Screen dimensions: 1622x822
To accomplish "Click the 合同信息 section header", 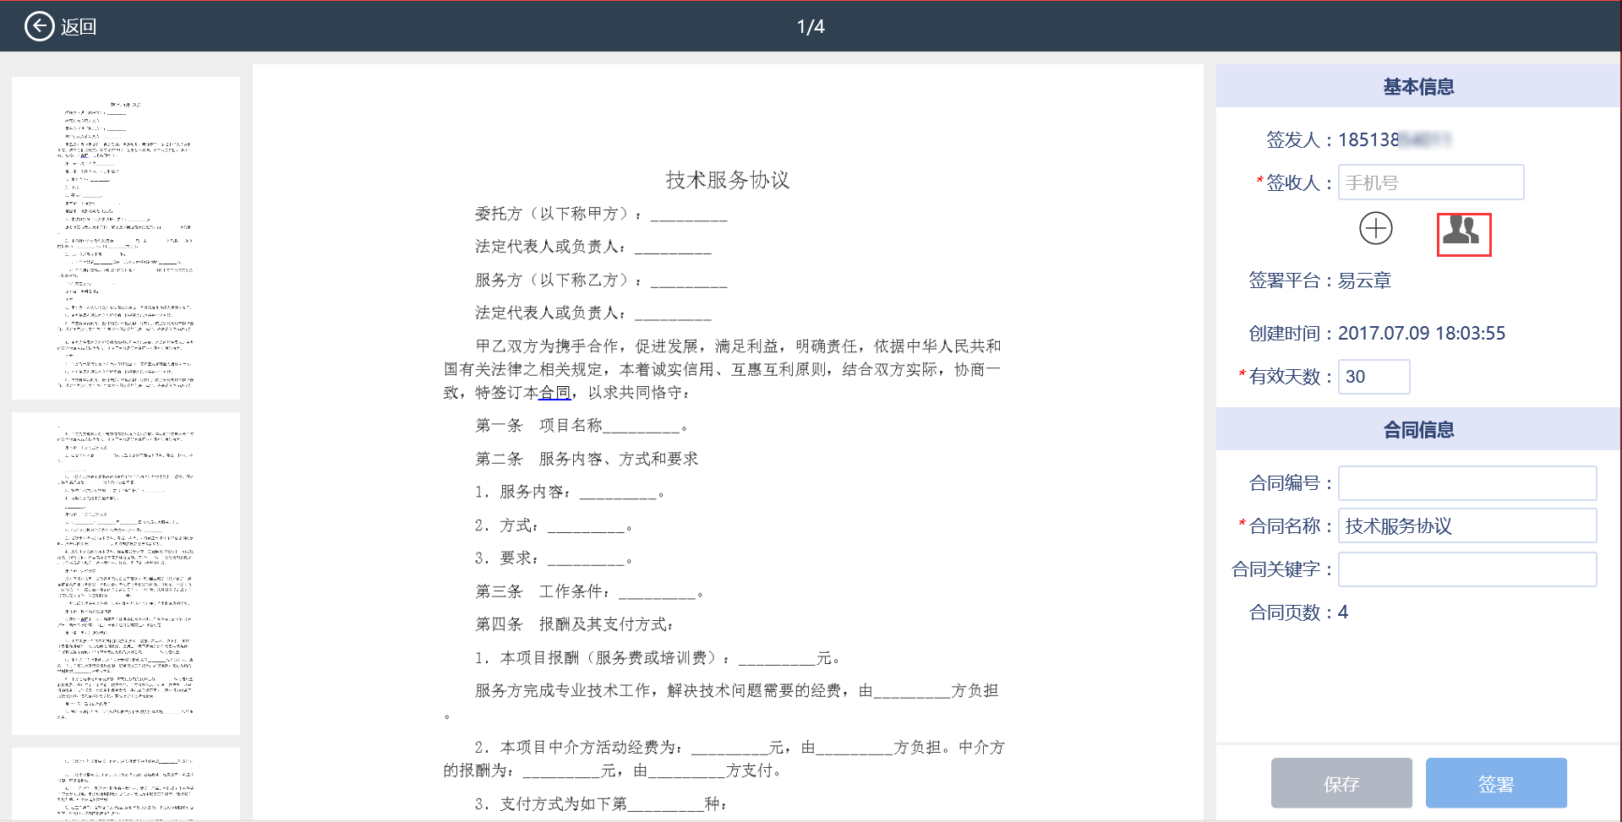I will pos(1417,429).
